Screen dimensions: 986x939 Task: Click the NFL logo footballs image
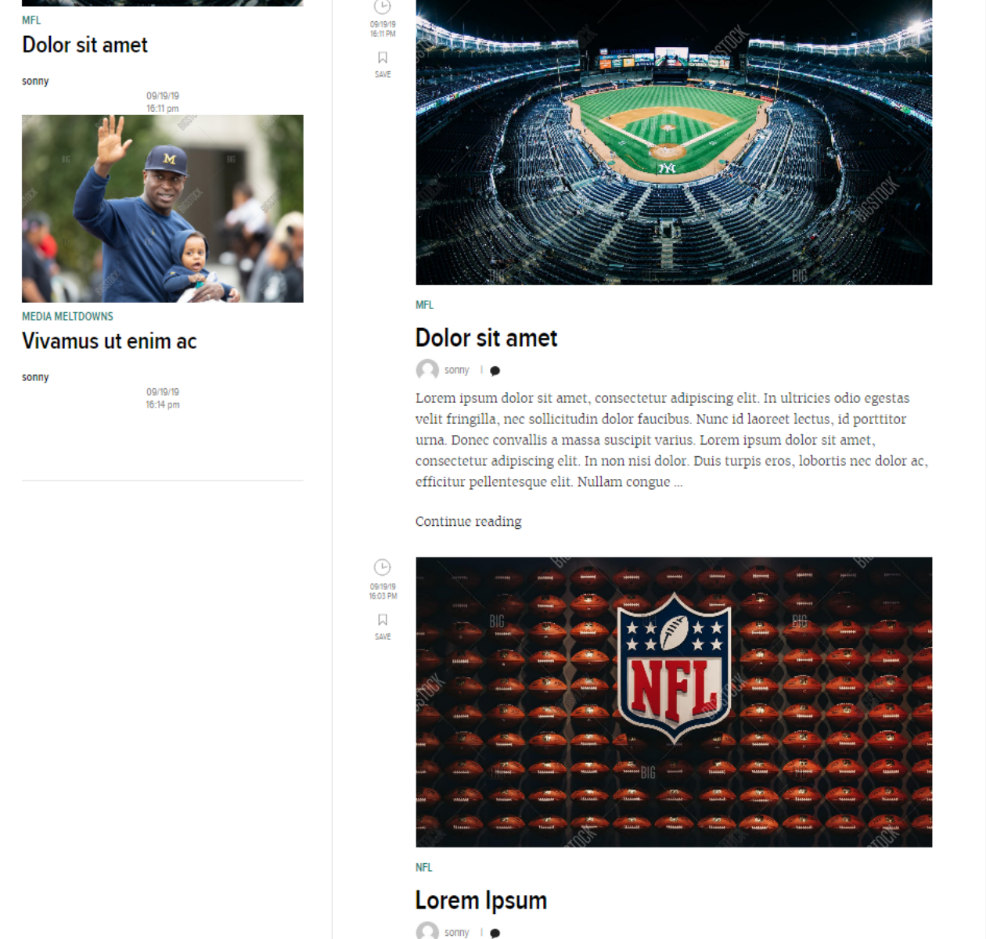tap(673, 701)
